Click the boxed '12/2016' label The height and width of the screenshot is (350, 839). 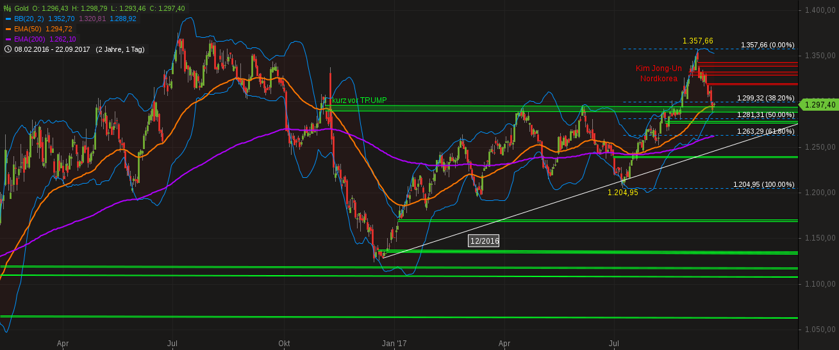pos(484,241)
